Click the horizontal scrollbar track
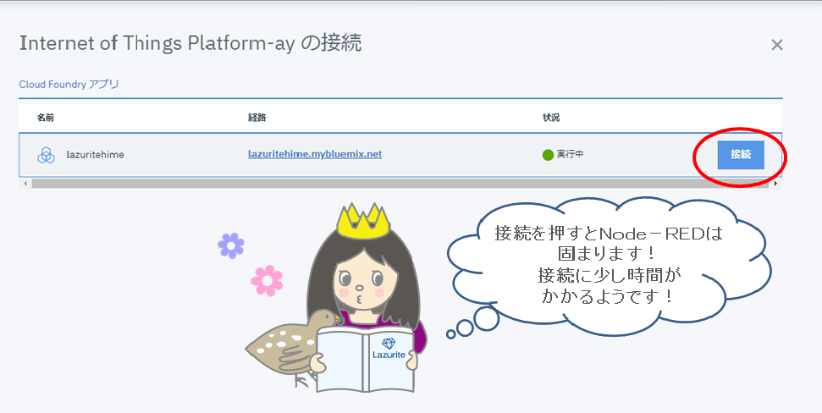Viewport: 822px width, 413px height. pos(400,184)
